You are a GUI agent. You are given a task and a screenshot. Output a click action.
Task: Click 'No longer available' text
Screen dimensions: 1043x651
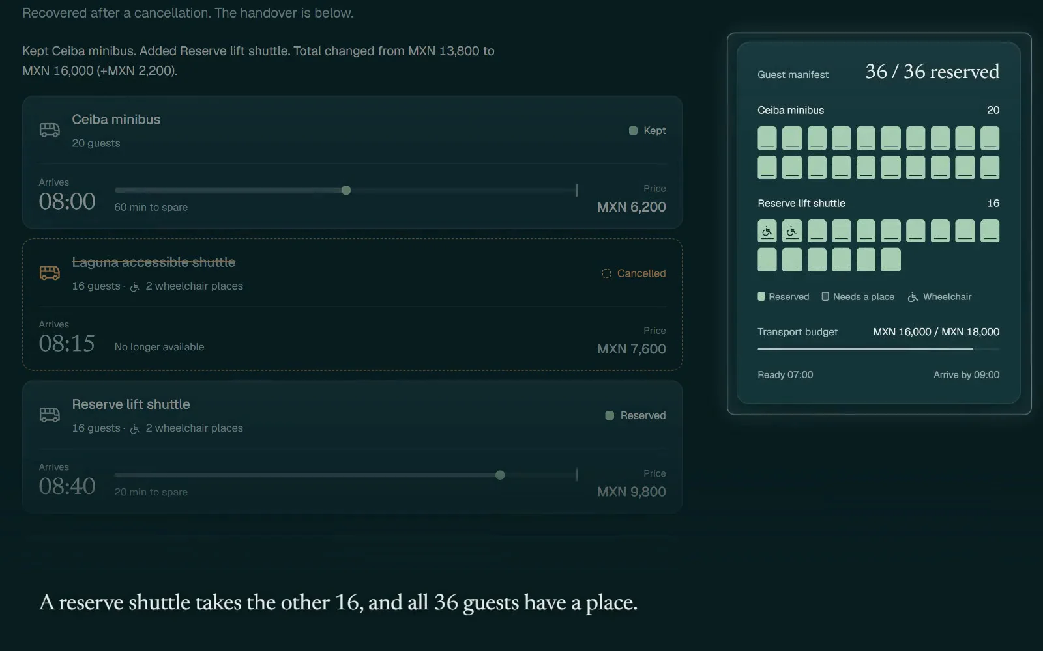tap(159, 347)
